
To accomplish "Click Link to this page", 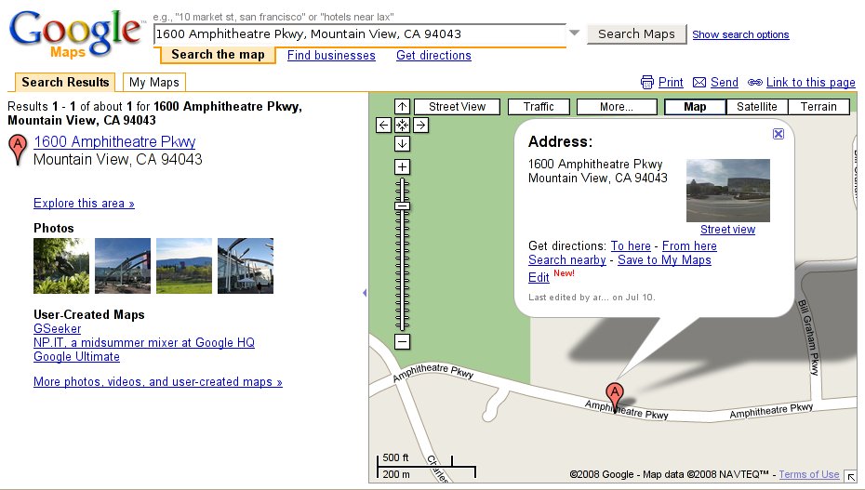I will [810, 82].
